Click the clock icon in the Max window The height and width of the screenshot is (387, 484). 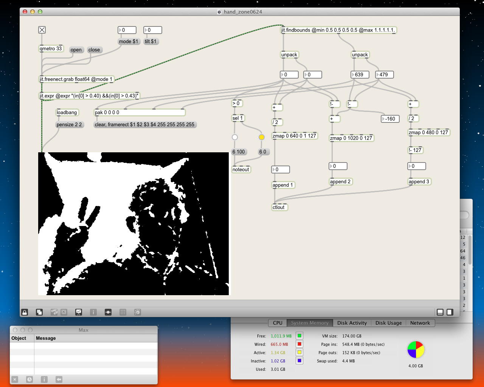29,379
